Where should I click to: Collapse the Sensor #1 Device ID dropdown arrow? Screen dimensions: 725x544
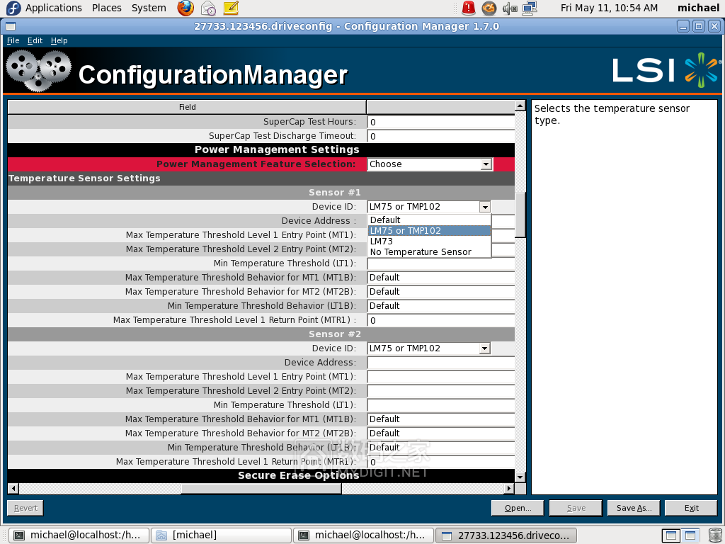pyautogui.click(x=484, y=208)
